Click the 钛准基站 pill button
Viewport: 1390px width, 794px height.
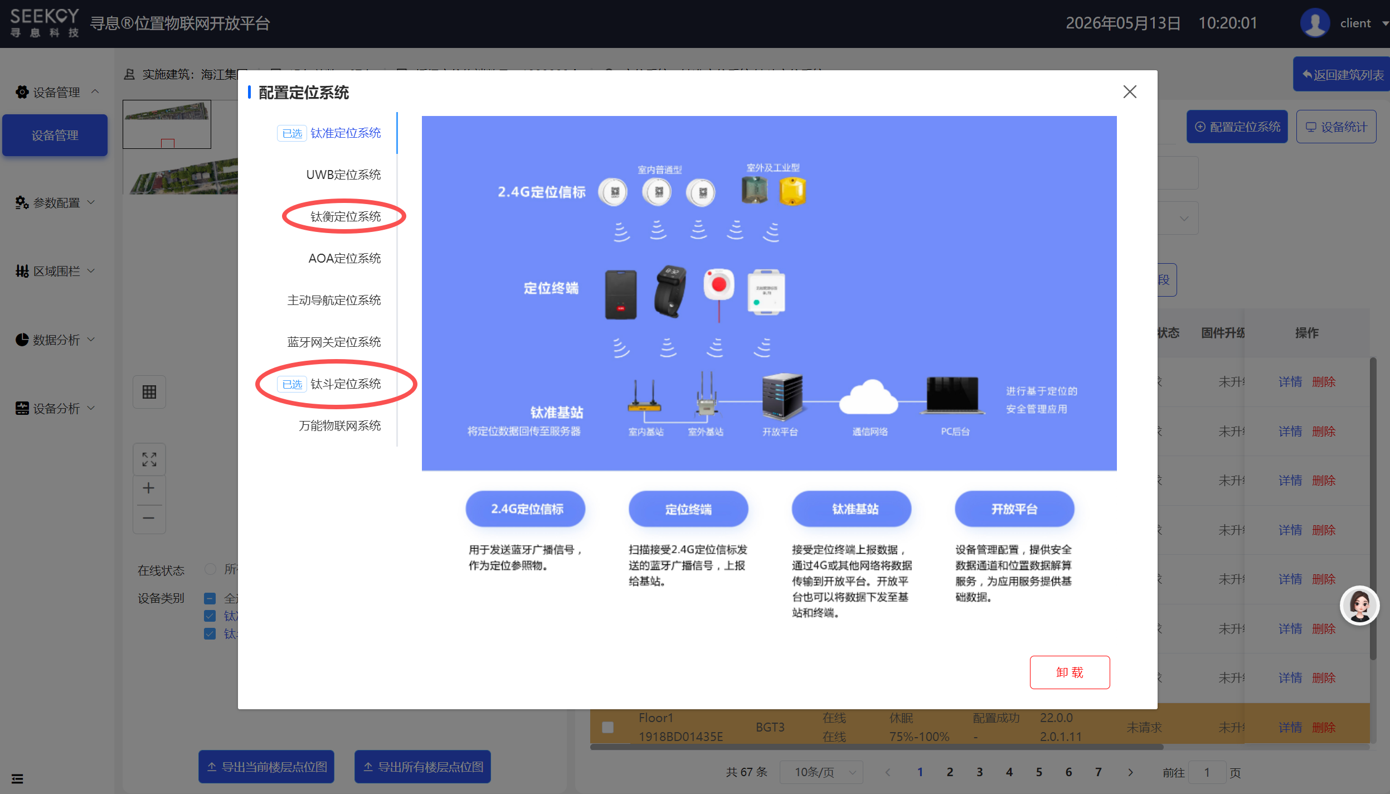[852, 509]
